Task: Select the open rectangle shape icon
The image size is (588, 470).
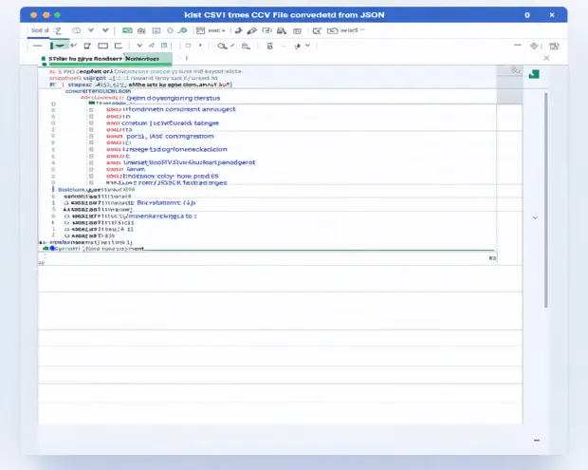Action: [x=119, y=46]
